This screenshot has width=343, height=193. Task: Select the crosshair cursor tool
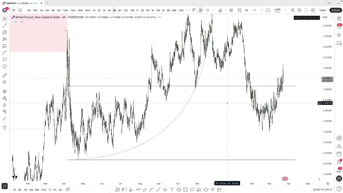point(5,19)
